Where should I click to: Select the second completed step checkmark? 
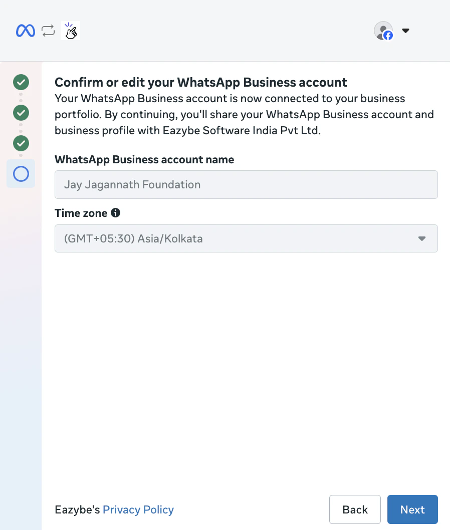pos(21,113)
